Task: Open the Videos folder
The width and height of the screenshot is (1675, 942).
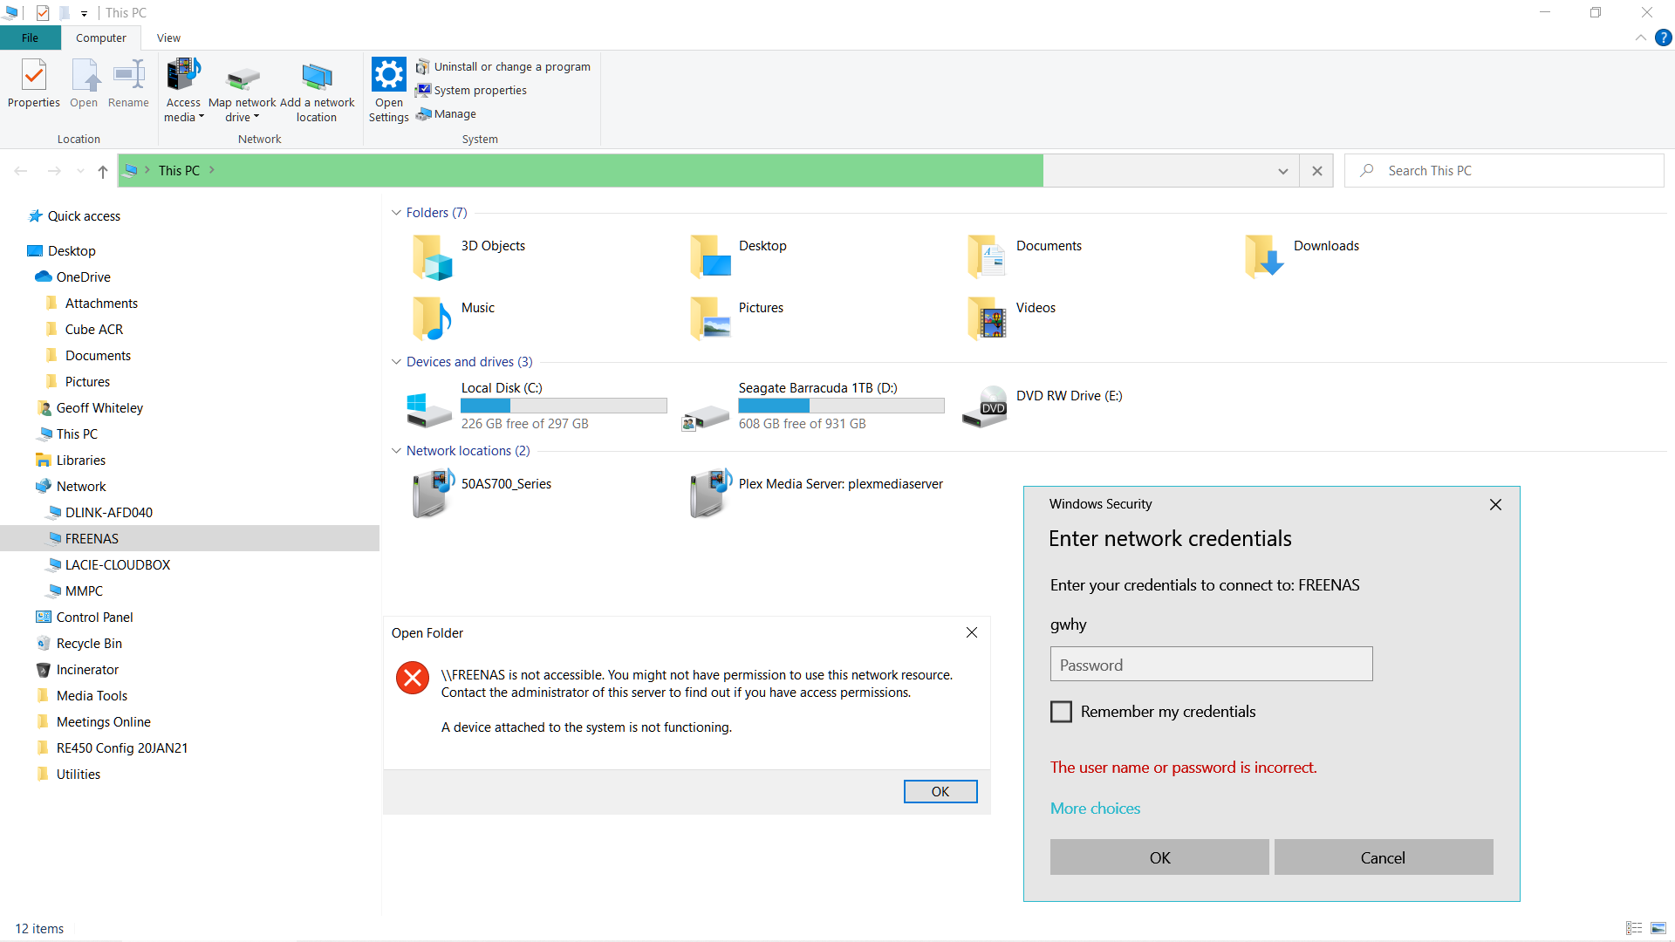Action: 1012,318
